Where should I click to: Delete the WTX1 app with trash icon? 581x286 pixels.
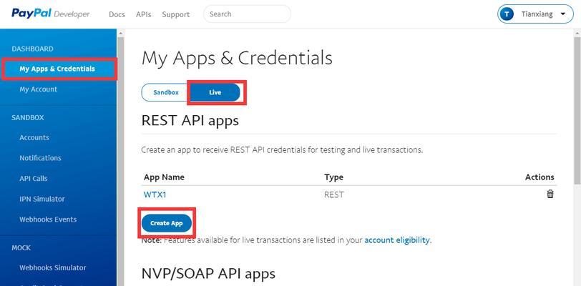click(550, 194)
